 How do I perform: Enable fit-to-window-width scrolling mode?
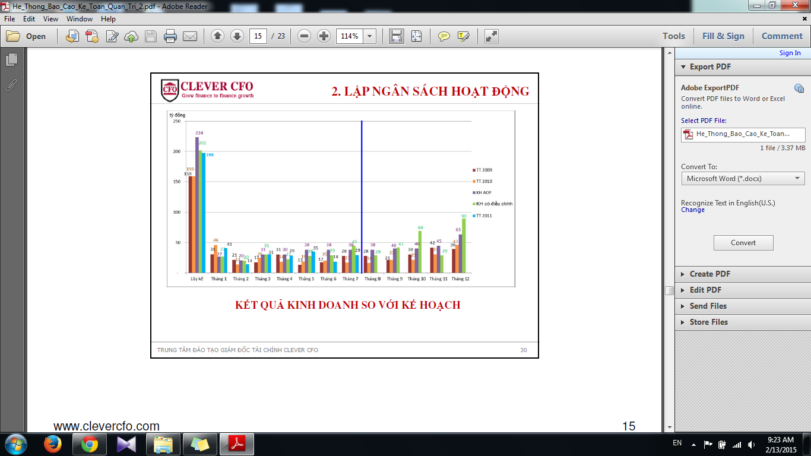pos(397,36)
